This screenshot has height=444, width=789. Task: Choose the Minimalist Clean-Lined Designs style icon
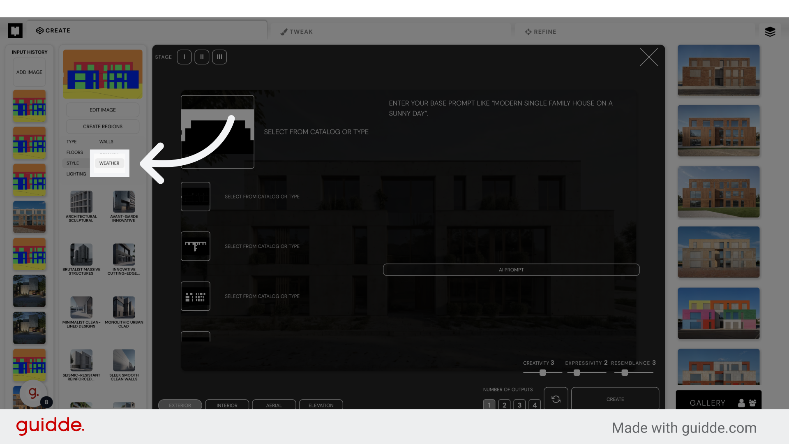[81, 308]
